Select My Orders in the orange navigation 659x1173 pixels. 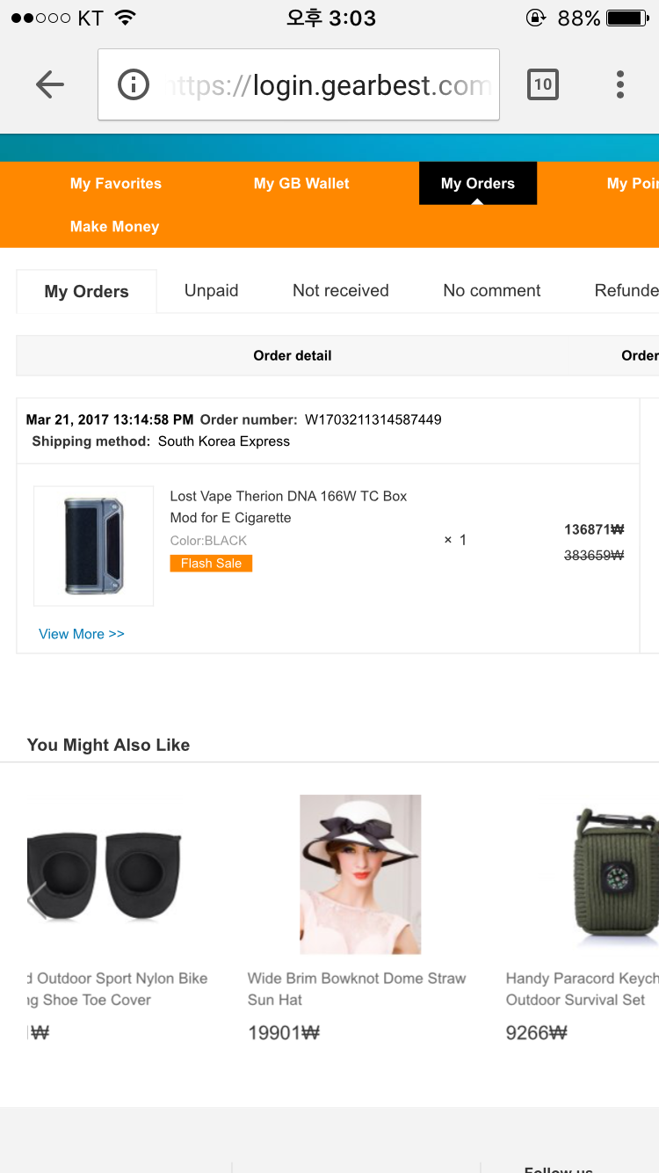click(x=478, y=184)
